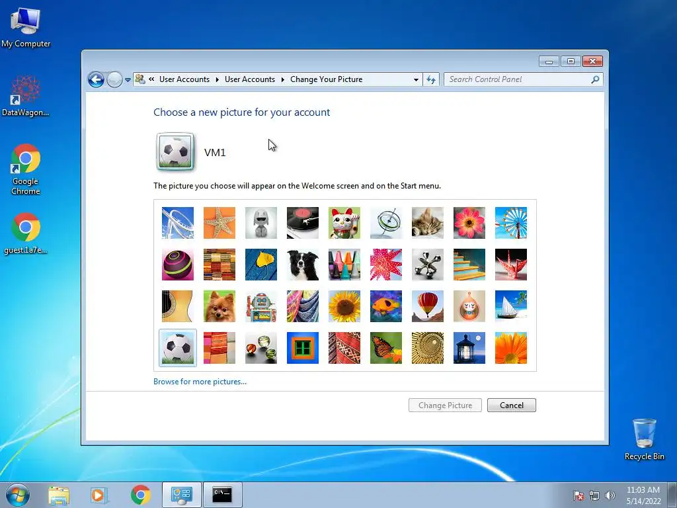Viewport: 677px width, 508px height.
Task: Select the acoustic guitar picture
Action: point(178,306)
